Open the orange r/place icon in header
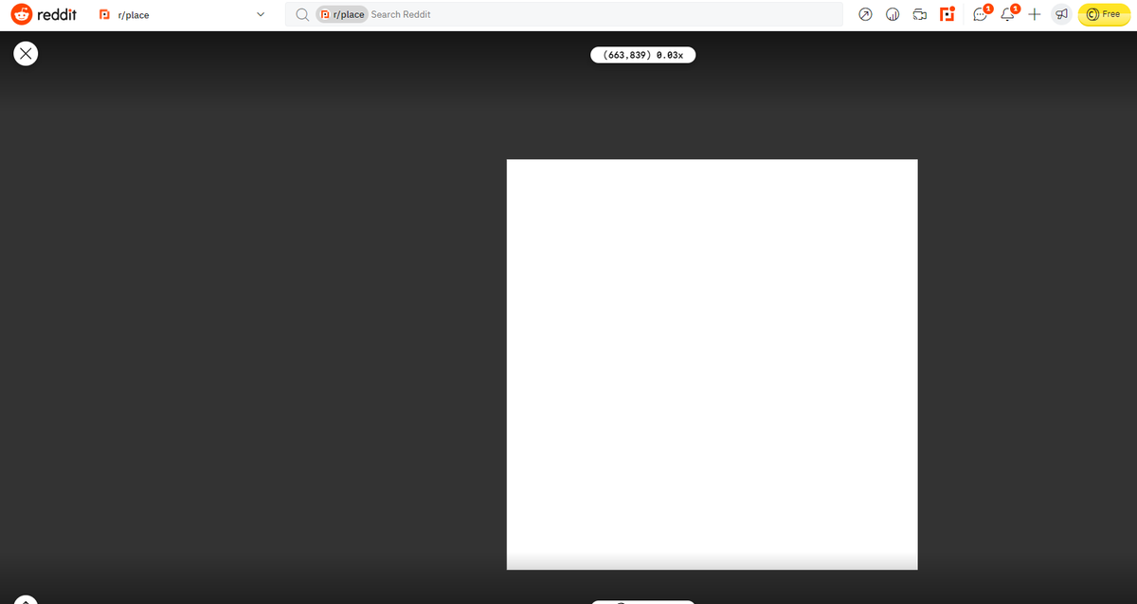 (946, 14)
